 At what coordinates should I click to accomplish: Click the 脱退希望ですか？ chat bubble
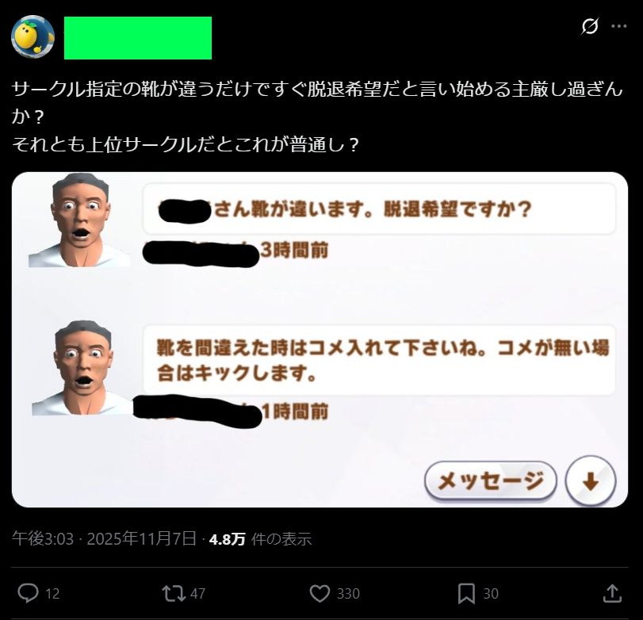pyautogui.click(x=379, y=209)
